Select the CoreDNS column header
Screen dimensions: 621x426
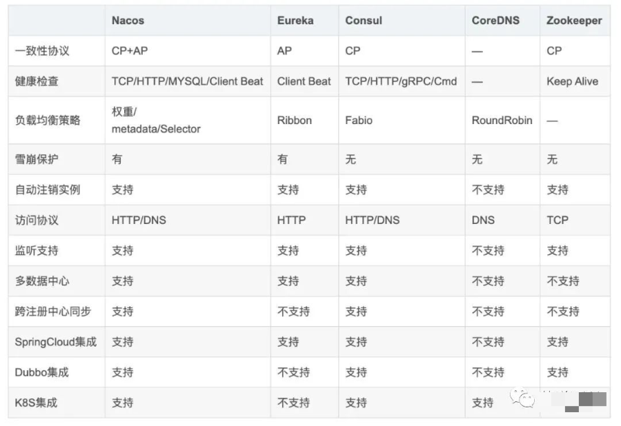(495, 21)
